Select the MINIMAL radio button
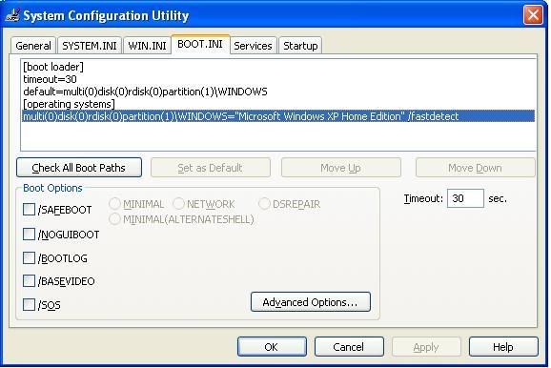Image resolution: width=551 pixels, height=368 pixels. click(x=115, y=203)
